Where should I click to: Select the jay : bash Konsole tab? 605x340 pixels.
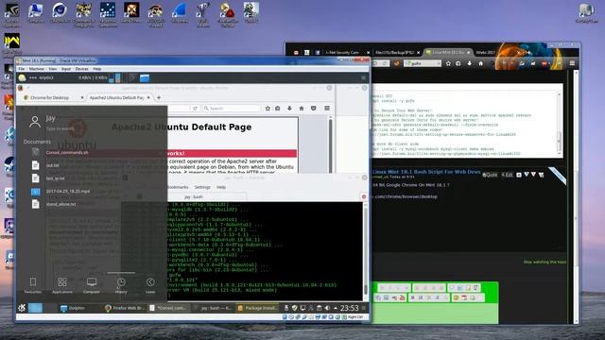tap(193, 197)
